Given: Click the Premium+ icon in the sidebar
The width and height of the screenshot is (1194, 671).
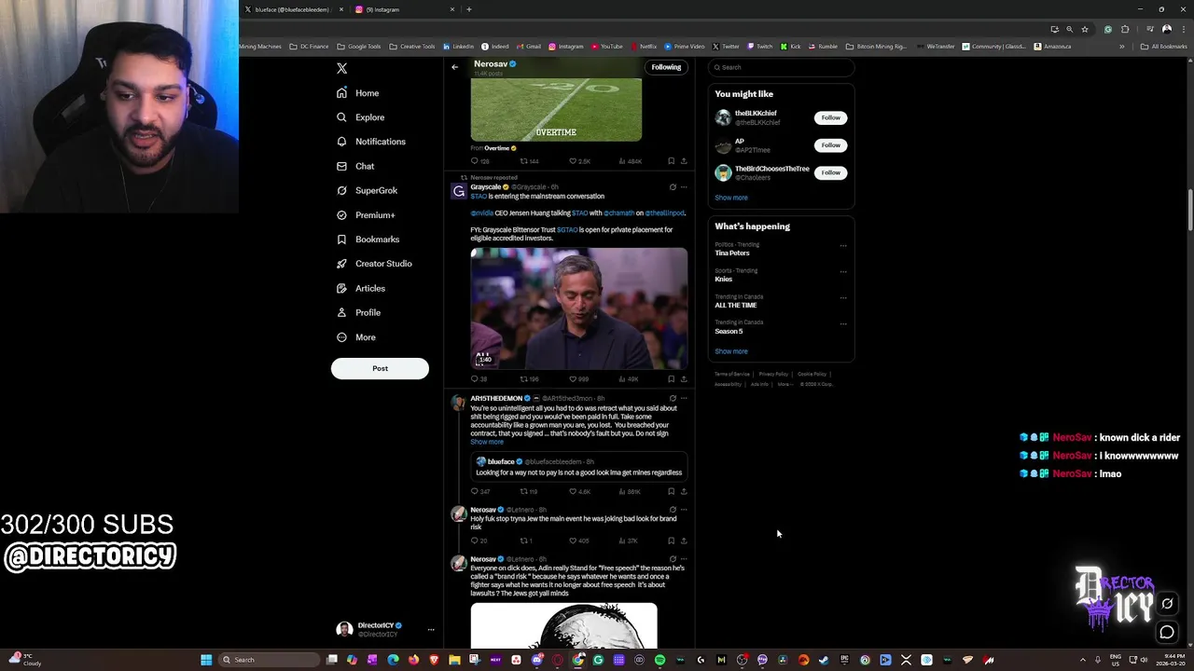Looking at the screenshot, I should [341, 215].
